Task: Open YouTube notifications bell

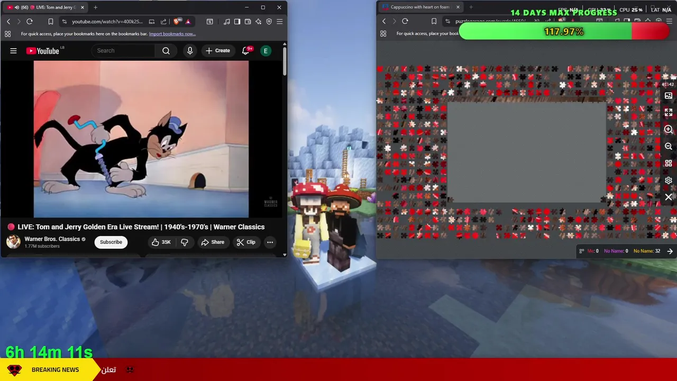Action: pos(245,51)
